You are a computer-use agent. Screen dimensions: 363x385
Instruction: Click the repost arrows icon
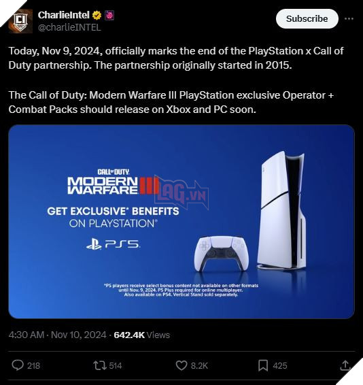(100, 365)
